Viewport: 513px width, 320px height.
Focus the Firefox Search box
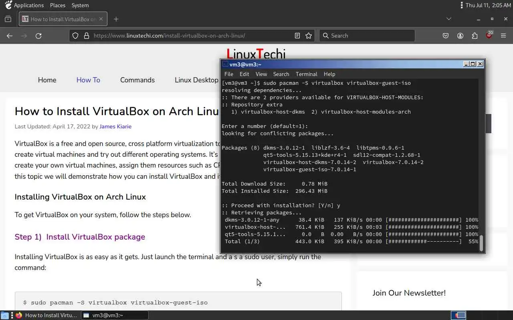pos(367,36)
